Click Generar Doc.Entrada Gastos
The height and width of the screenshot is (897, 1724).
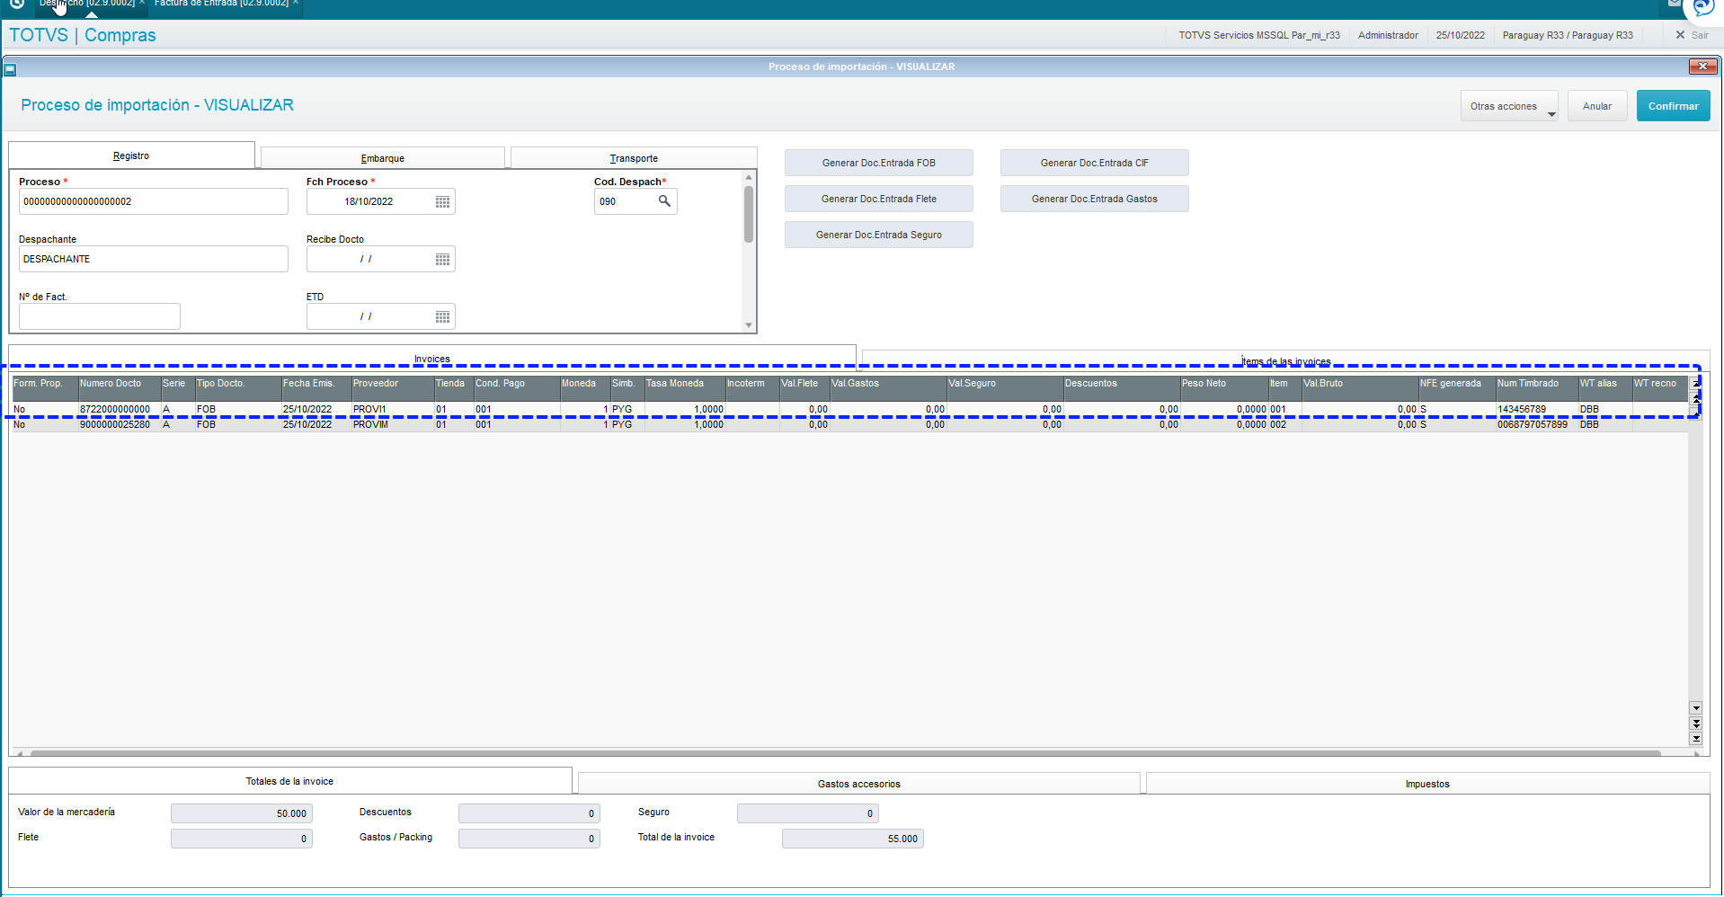(1095, 199)
